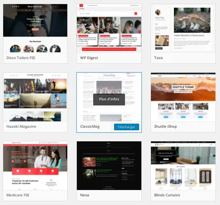Click the ClassicMag theme name
220x205 pixels.
(x=90, y=126)
